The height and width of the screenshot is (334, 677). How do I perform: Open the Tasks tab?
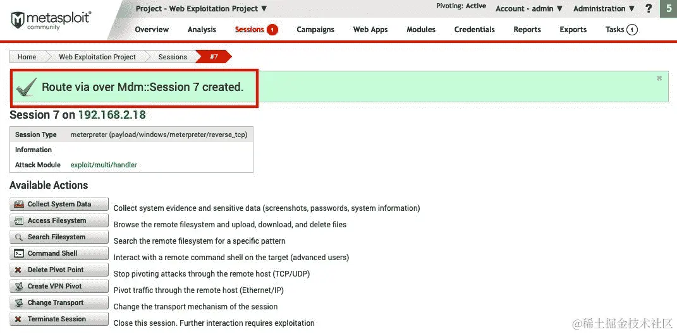pos(614,29)
